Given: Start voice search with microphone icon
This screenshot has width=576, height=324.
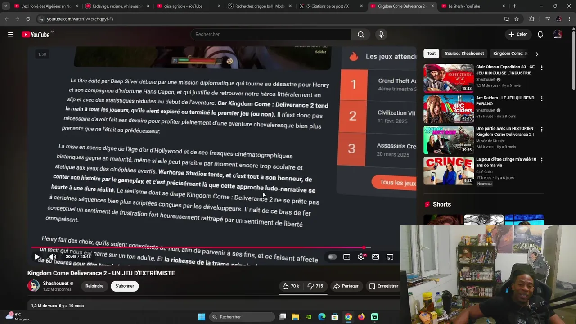Looking at the screenshot, I should (381, 35).
